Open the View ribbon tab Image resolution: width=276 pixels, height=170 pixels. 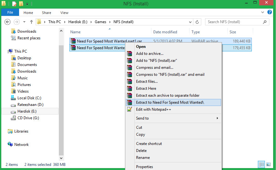point(64,13)
